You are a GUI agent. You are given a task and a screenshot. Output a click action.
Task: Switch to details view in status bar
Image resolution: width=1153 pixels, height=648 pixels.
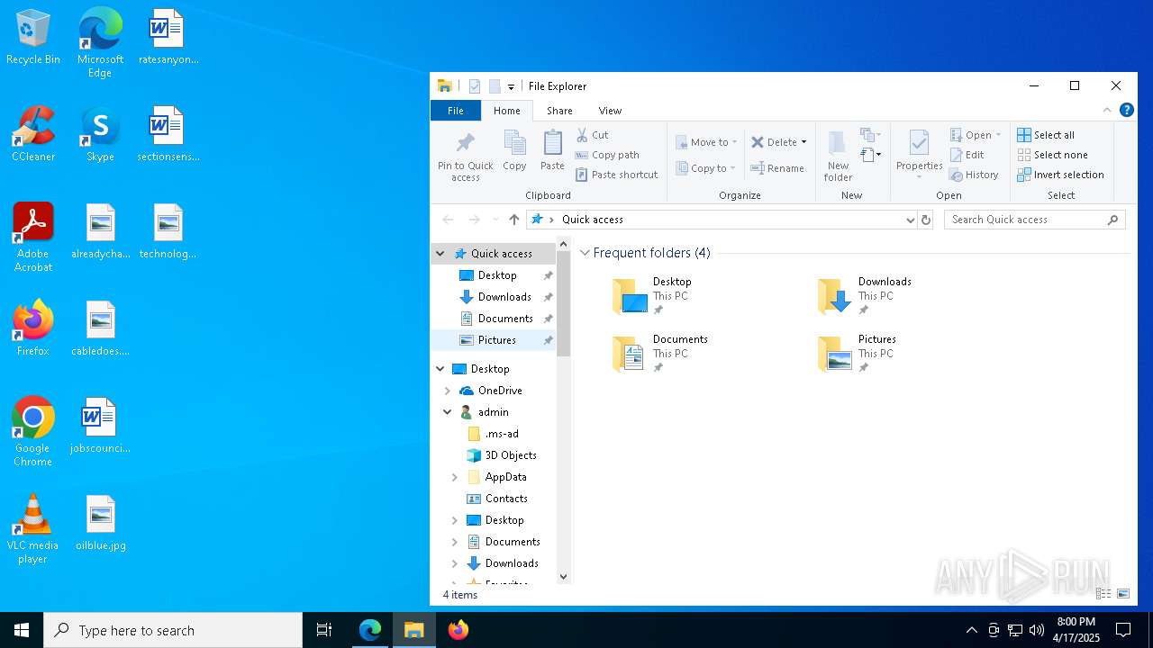tap(1103, 594)
